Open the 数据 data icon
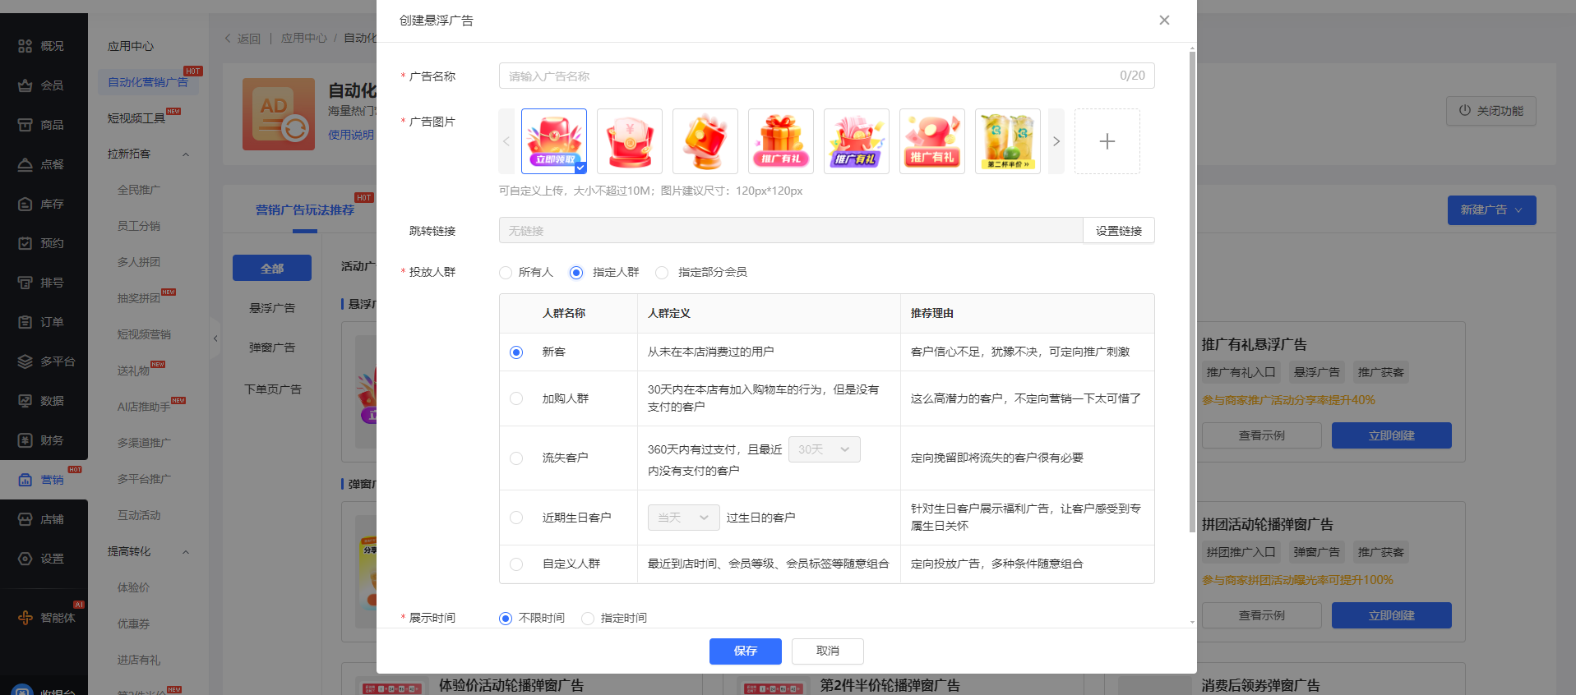The height and width of the screenshot is (695, 1576). coord(25,401)
